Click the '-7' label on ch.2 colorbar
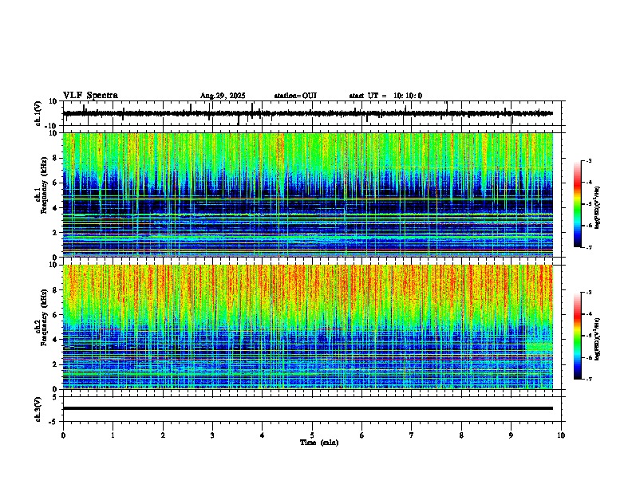The height and width of the screenshot is (488, 632). point(589,379)
